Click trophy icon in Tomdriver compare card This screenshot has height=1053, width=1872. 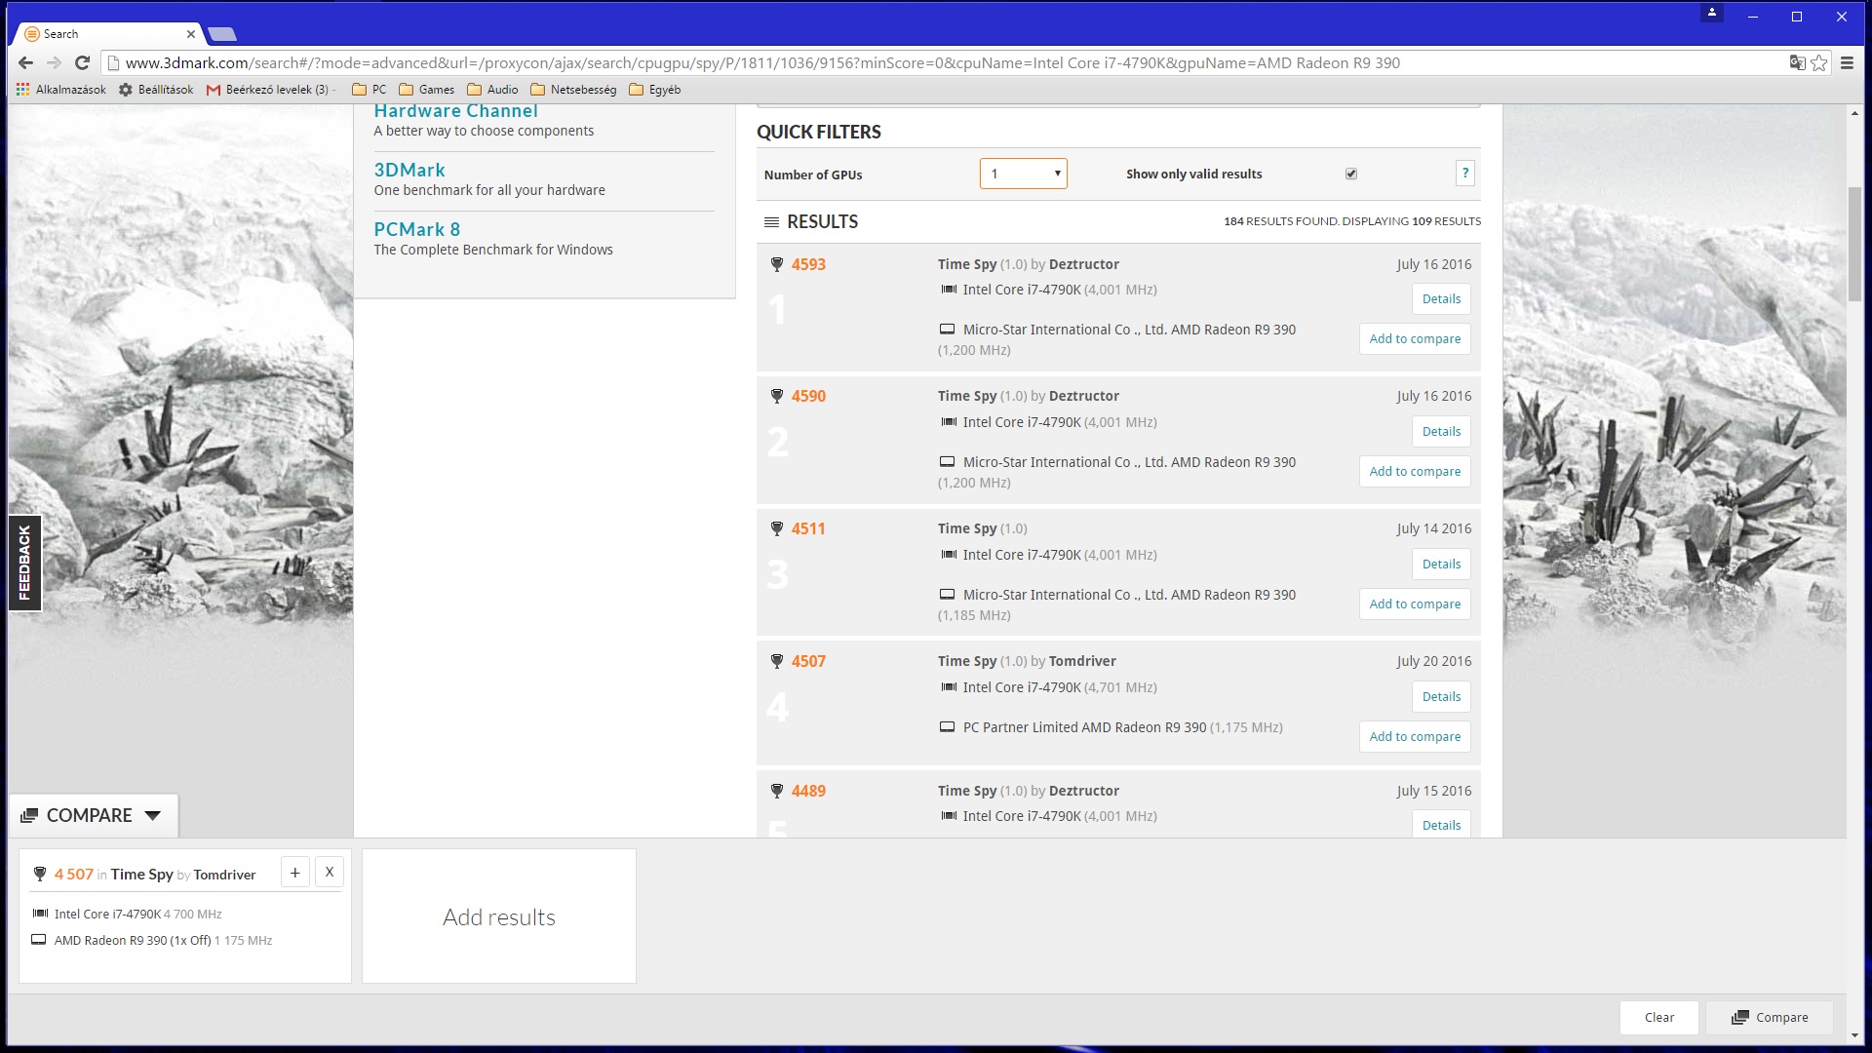[40, 875]
